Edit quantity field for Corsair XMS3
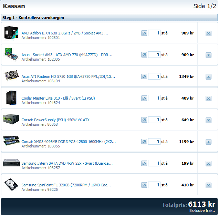Image resolution: width=218 pixels, height=216 pixels. point(154,142)
